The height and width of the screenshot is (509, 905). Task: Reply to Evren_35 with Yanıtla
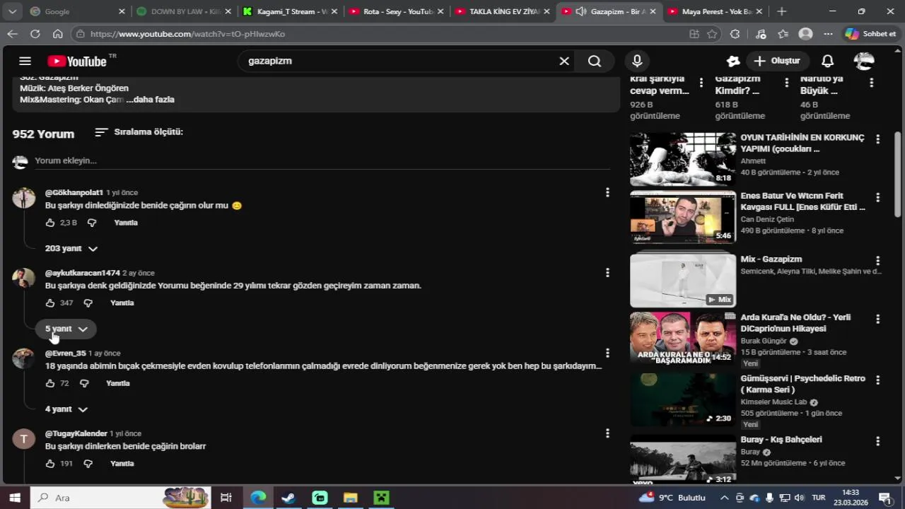pyautogui.click(x=118, y=383)
